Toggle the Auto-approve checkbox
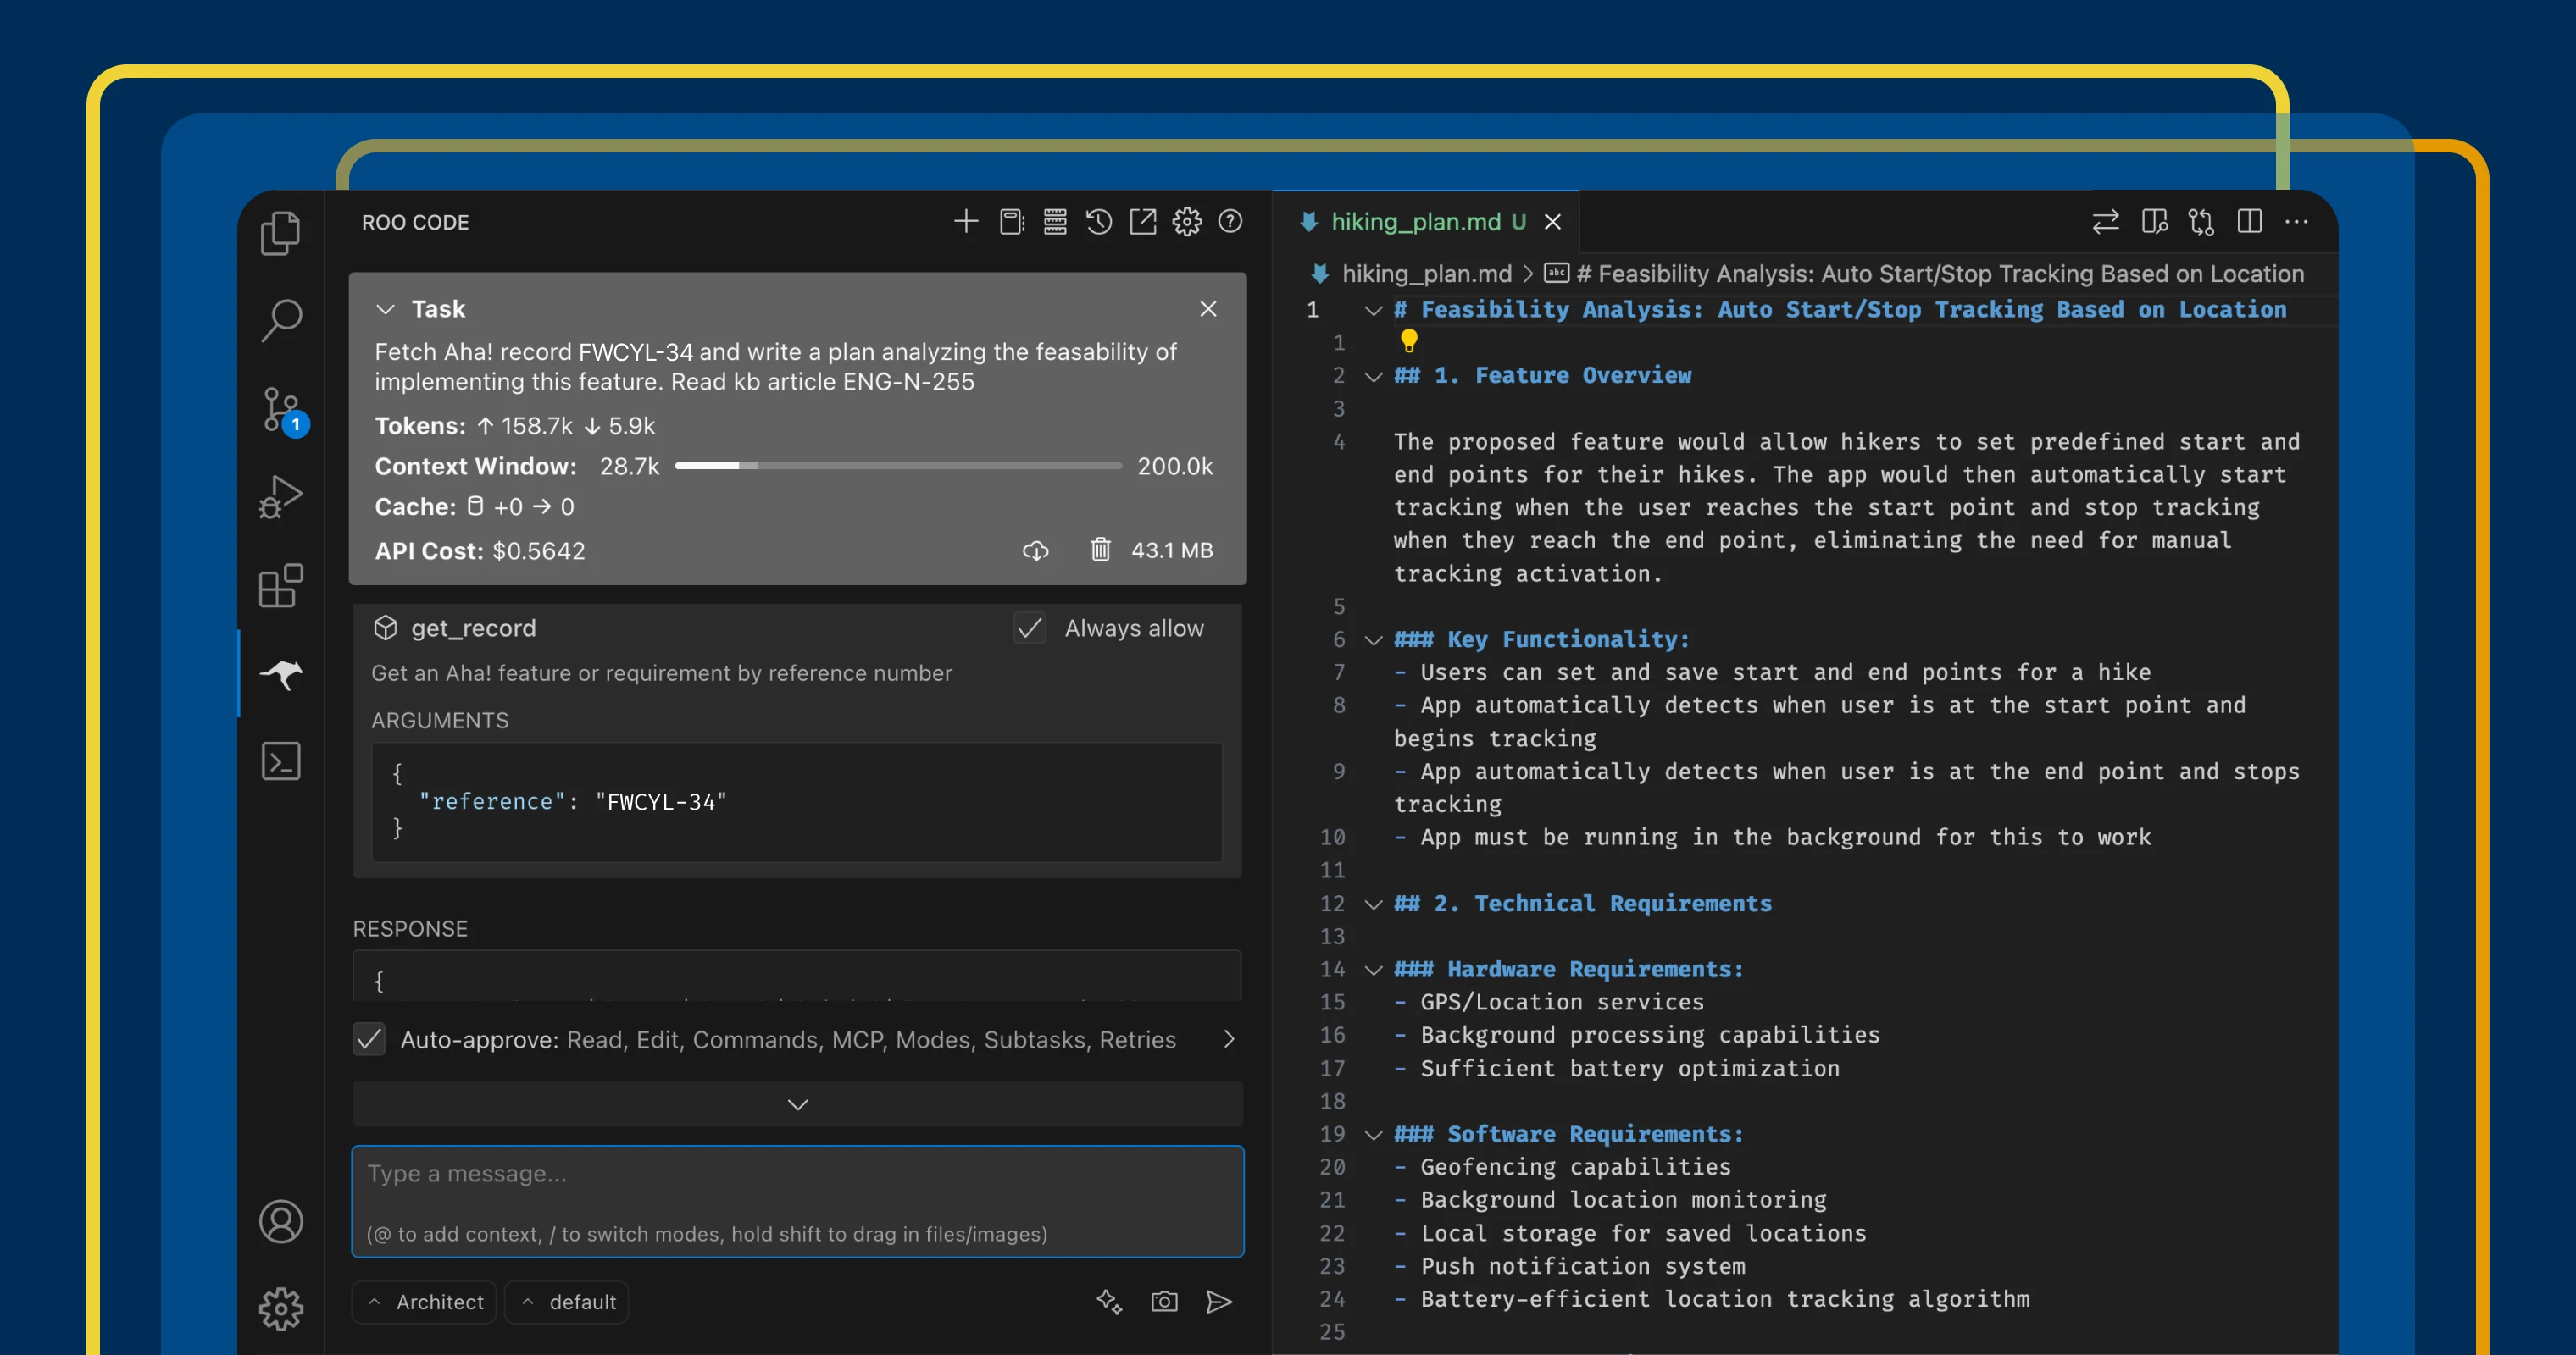 click(x=369, y=1039)
